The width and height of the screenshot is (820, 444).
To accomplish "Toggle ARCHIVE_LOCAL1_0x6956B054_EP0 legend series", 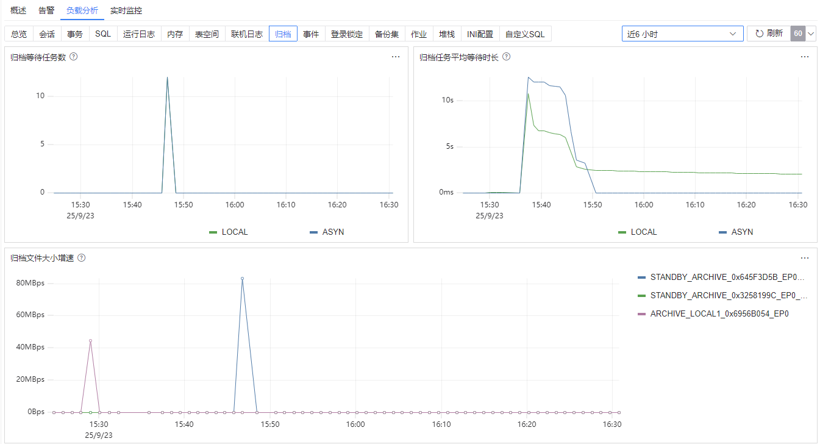I will [x=713, y=313].
